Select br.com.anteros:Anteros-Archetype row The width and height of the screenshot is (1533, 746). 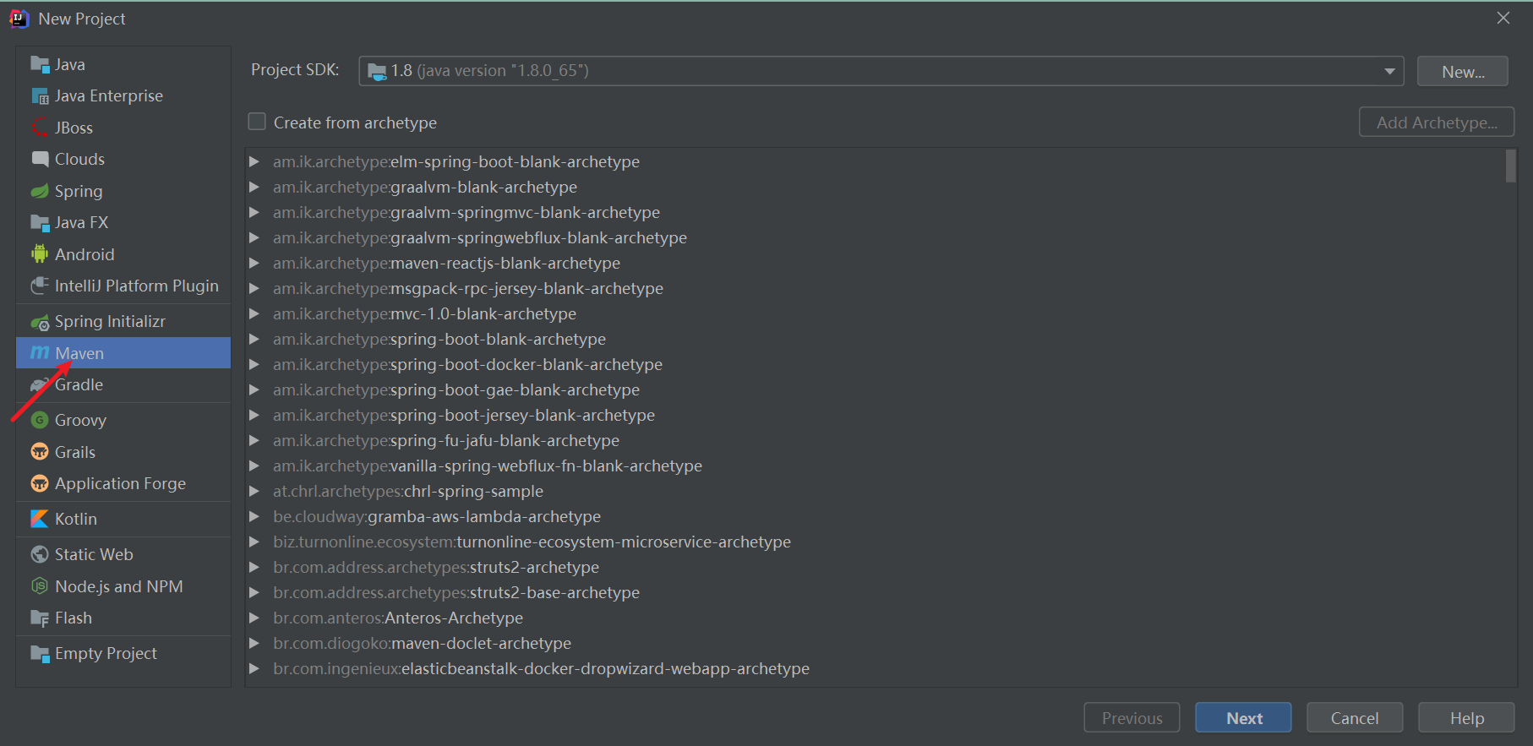(875, 618)
